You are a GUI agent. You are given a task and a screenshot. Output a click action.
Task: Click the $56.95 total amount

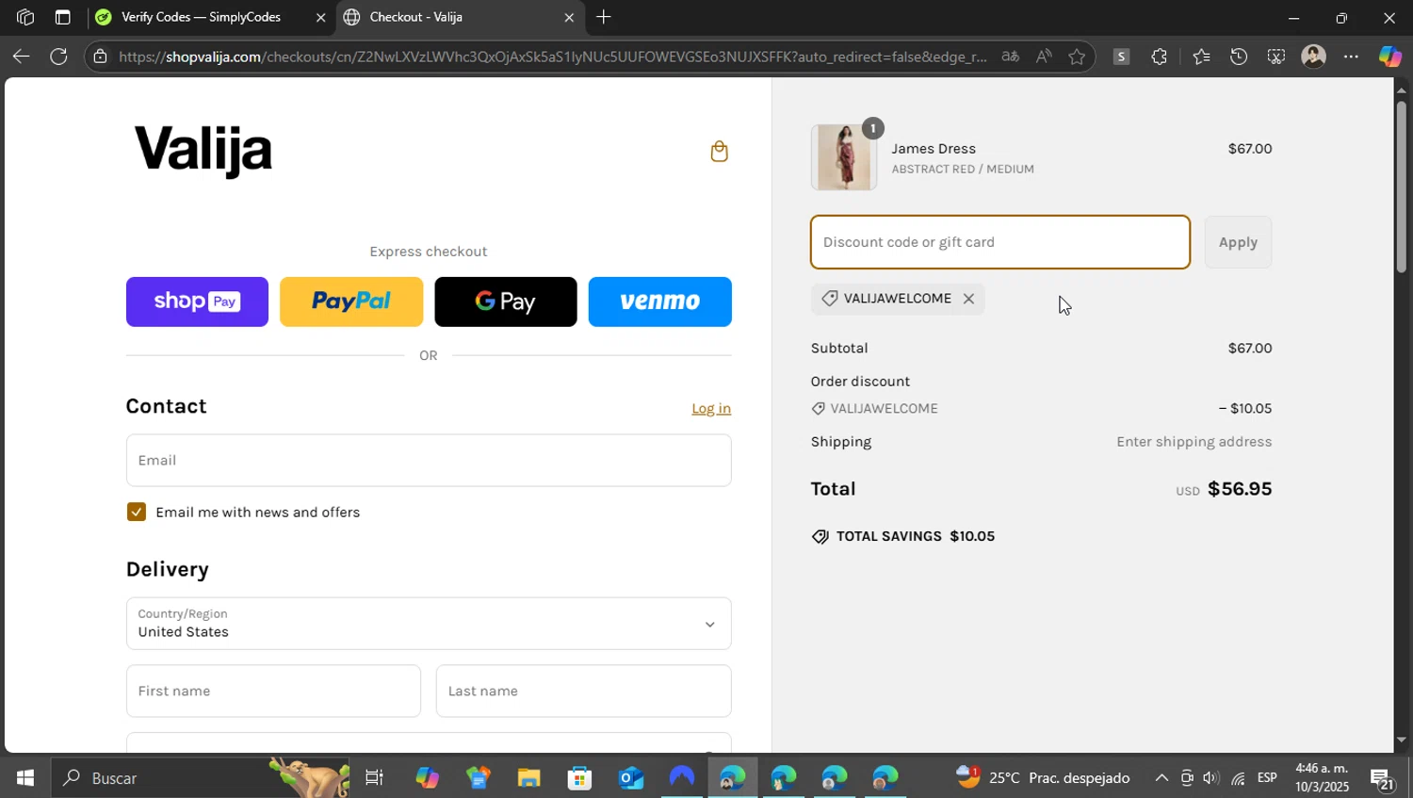pos(1240,489)
